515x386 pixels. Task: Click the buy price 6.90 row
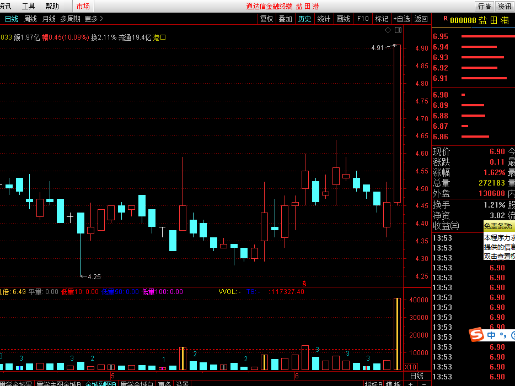(473, 95)
